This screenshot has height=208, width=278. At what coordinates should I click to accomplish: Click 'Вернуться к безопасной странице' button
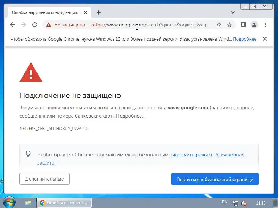[x=215, y=179]
